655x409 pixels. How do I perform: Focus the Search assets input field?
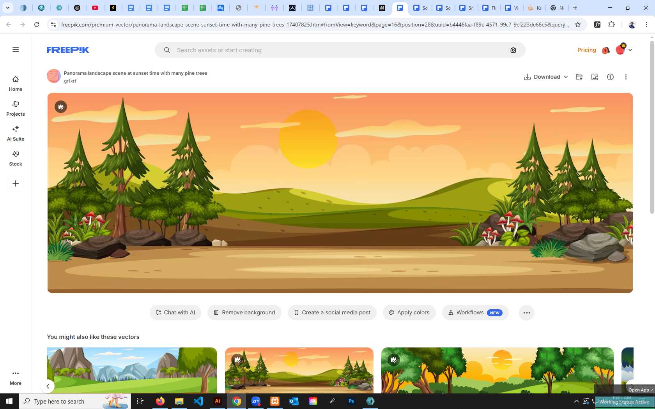(x=337, y=50)
